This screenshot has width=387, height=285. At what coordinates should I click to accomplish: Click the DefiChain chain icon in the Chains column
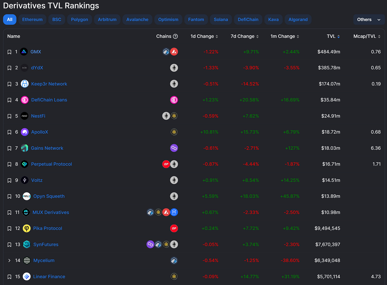point(174,100)
